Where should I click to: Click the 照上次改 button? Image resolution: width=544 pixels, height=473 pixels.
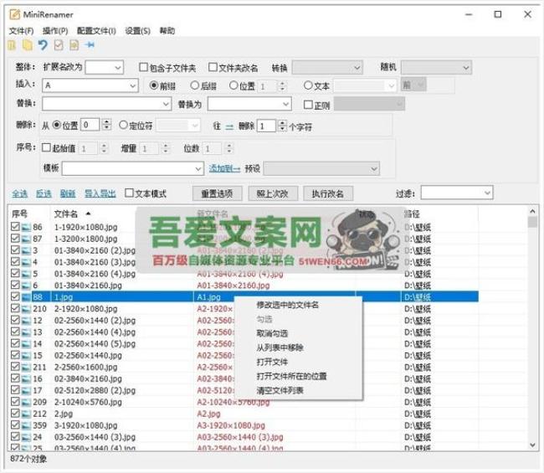pos(273,193)
